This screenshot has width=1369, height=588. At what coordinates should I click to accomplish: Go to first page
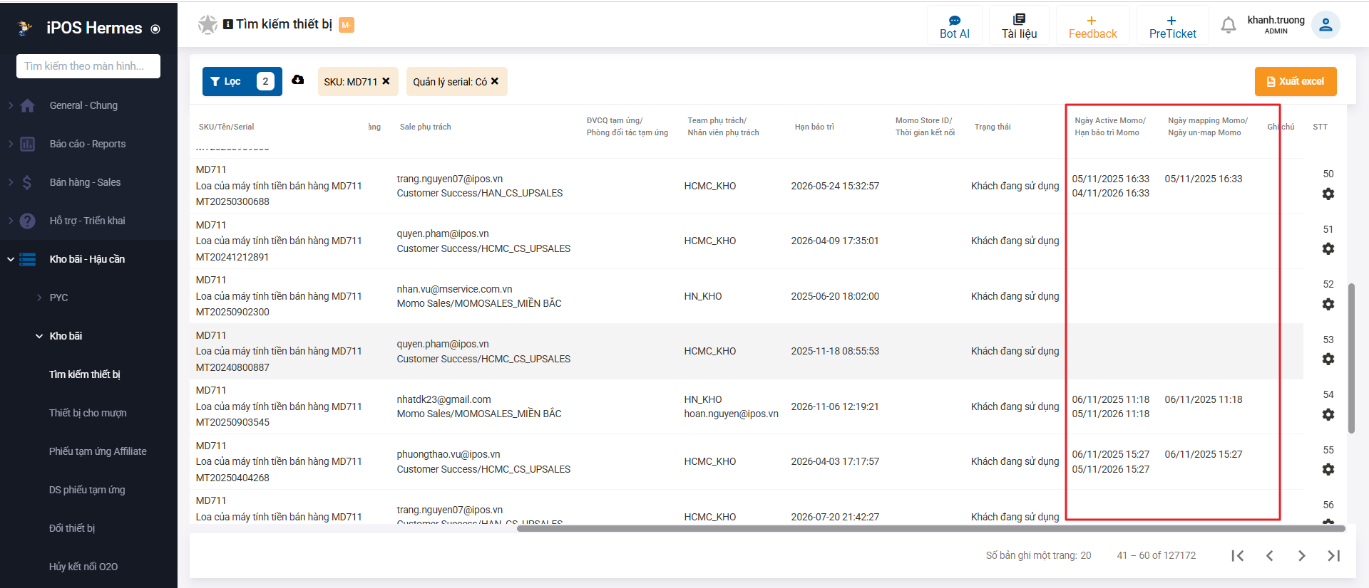(1238, 555)
